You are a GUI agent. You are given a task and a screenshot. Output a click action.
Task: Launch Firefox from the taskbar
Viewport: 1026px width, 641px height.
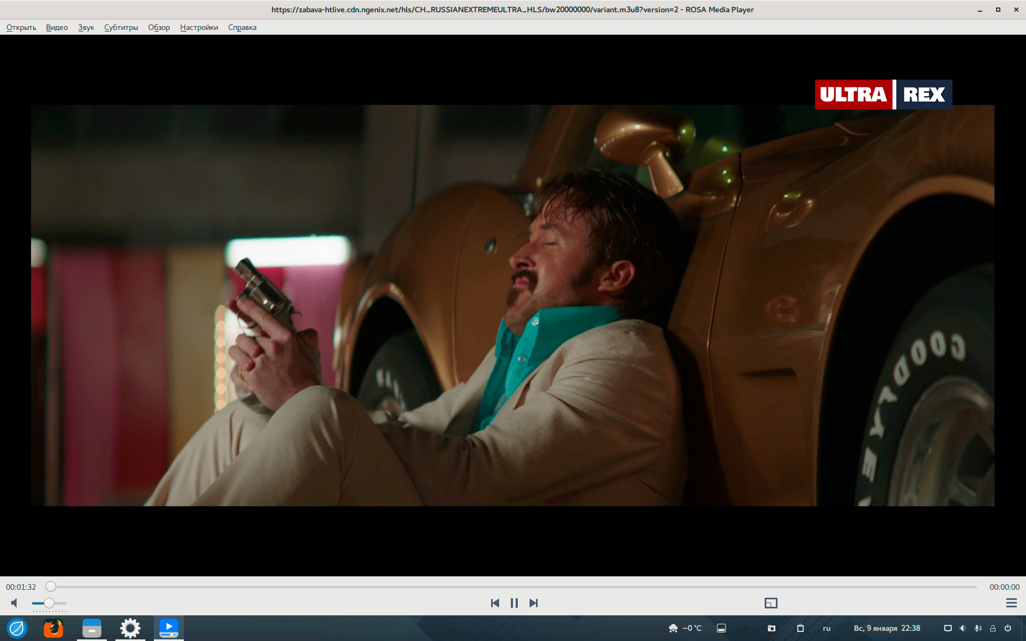point(53,628)
